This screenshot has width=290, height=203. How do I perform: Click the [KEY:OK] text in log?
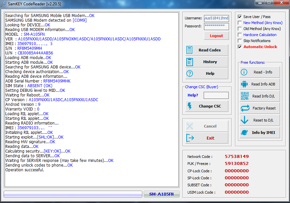[52, 151]
